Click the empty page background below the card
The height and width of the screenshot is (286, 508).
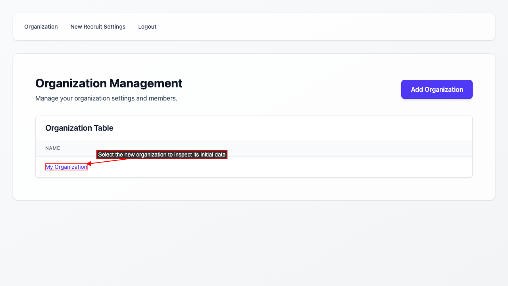pyautogui.click(x=254, y=242)
